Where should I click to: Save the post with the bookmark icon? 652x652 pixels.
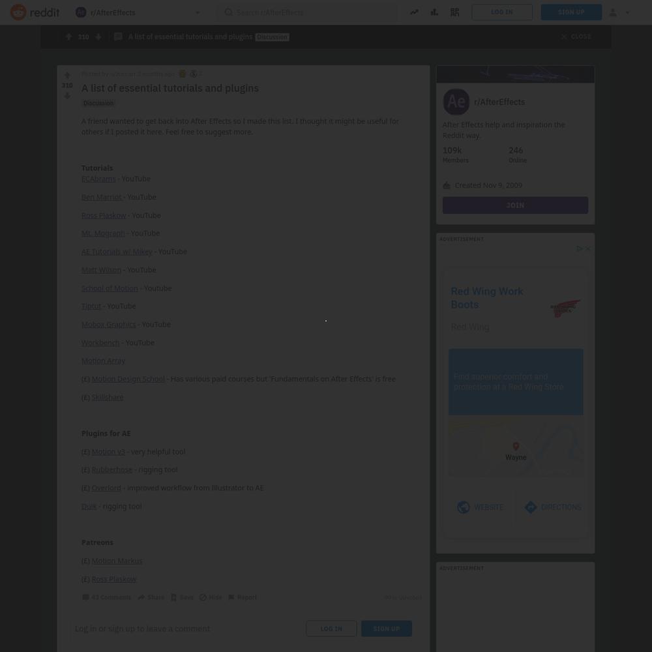point(182,597)
